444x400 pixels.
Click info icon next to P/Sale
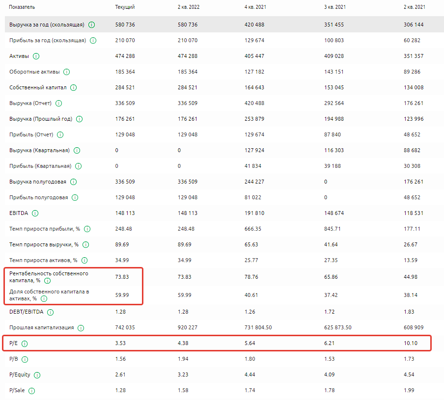tap(32, 391)
